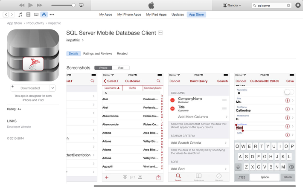The height and width of the screenshot is (189, 303).
Task: Click the info icon beside Catherine
Action: pyautogui.click(x=288, y=109)
